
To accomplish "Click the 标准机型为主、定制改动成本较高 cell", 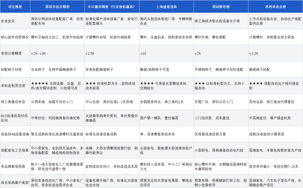I will coord(112,85).
